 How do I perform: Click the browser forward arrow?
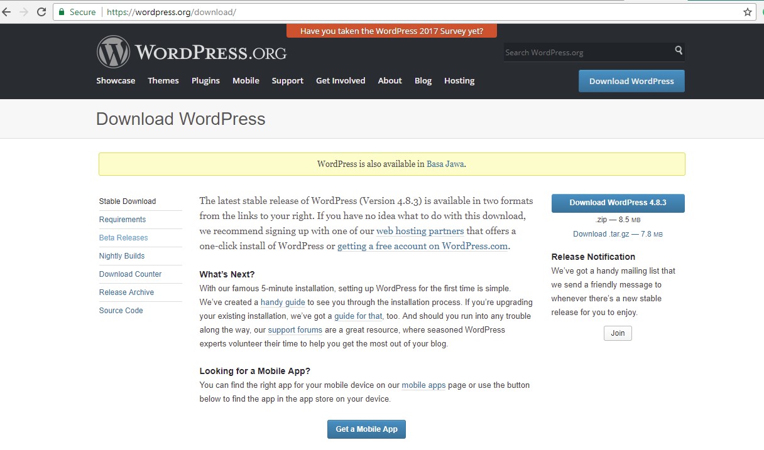point(24,12)
